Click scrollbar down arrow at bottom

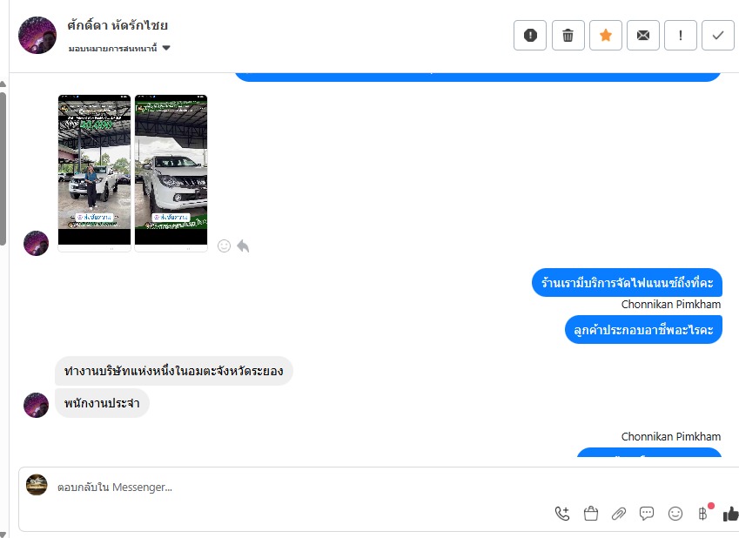pyautogui.click(x=3, y=535)
